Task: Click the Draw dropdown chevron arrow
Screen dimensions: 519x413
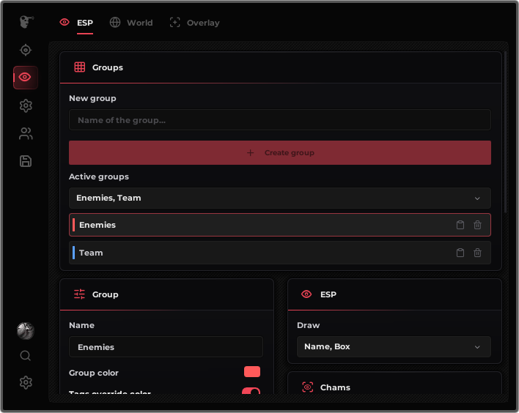Action: 477,347
